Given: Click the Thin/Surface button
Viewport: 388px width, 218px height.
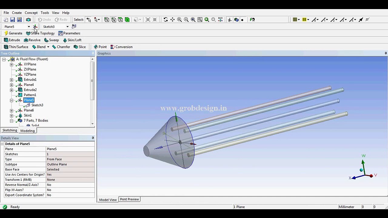Looking at the screenshot, I should click(x=16, y=47).
